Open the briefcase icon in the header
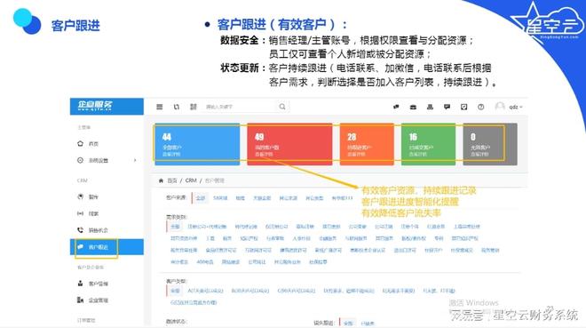The image size is (586, 328). pyautogui.click(x=413, y=107)
